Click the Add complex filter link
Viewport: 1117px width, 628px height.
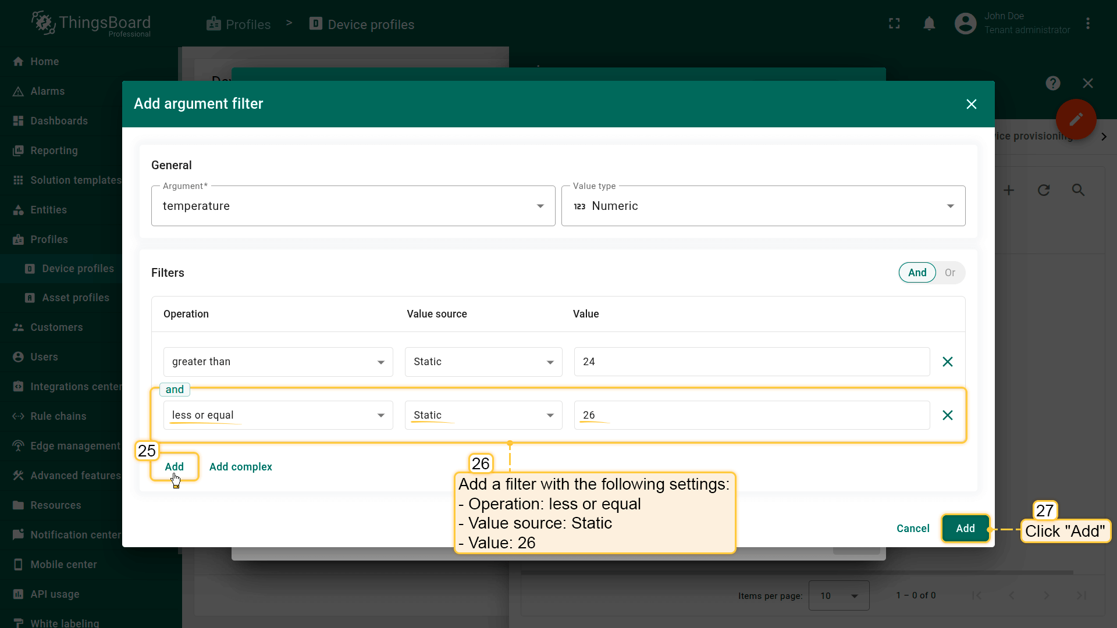[x=240, y=467]
